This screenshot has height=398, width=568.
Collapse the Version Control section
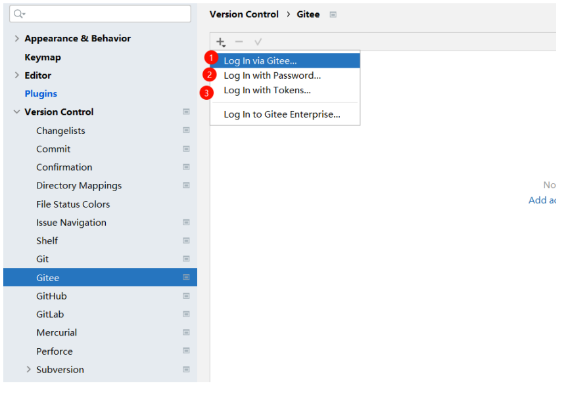[x=16, y=112]
